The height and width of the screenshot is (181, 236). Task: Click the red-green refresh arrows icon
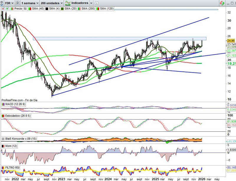(222, 3)
